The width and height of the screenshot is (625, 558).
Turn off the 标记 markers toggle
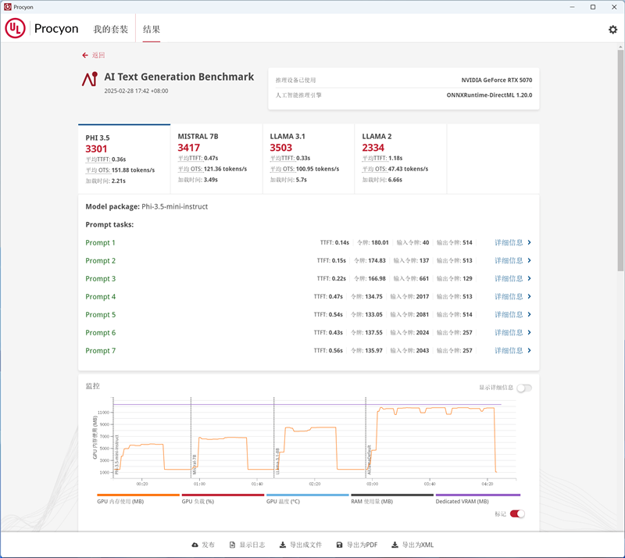[x=517, y=513]
